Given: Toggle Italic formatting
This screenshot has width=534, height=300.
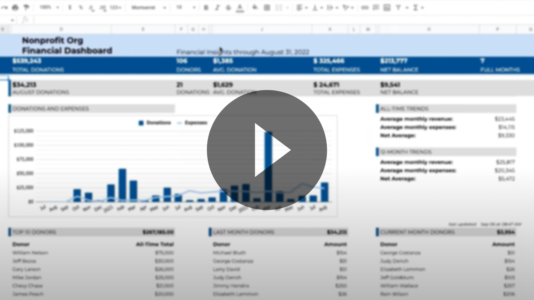Looking at the screenshot, I should click(x=217, y=8).
